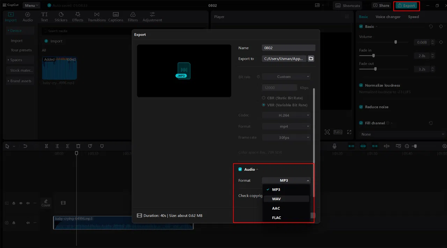447x248 pixels.
Task: Click the Name field containing 0802
Action: click(288, 48)
